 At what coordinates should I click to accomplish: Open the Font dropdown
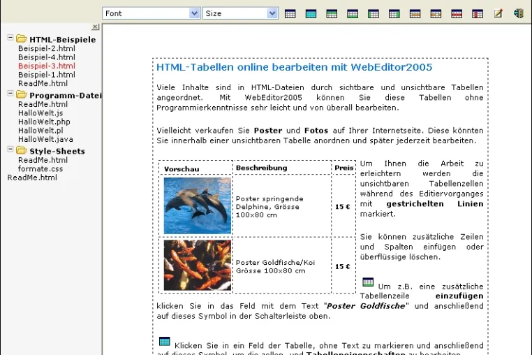pyautogui.click(x=194, y=13)
